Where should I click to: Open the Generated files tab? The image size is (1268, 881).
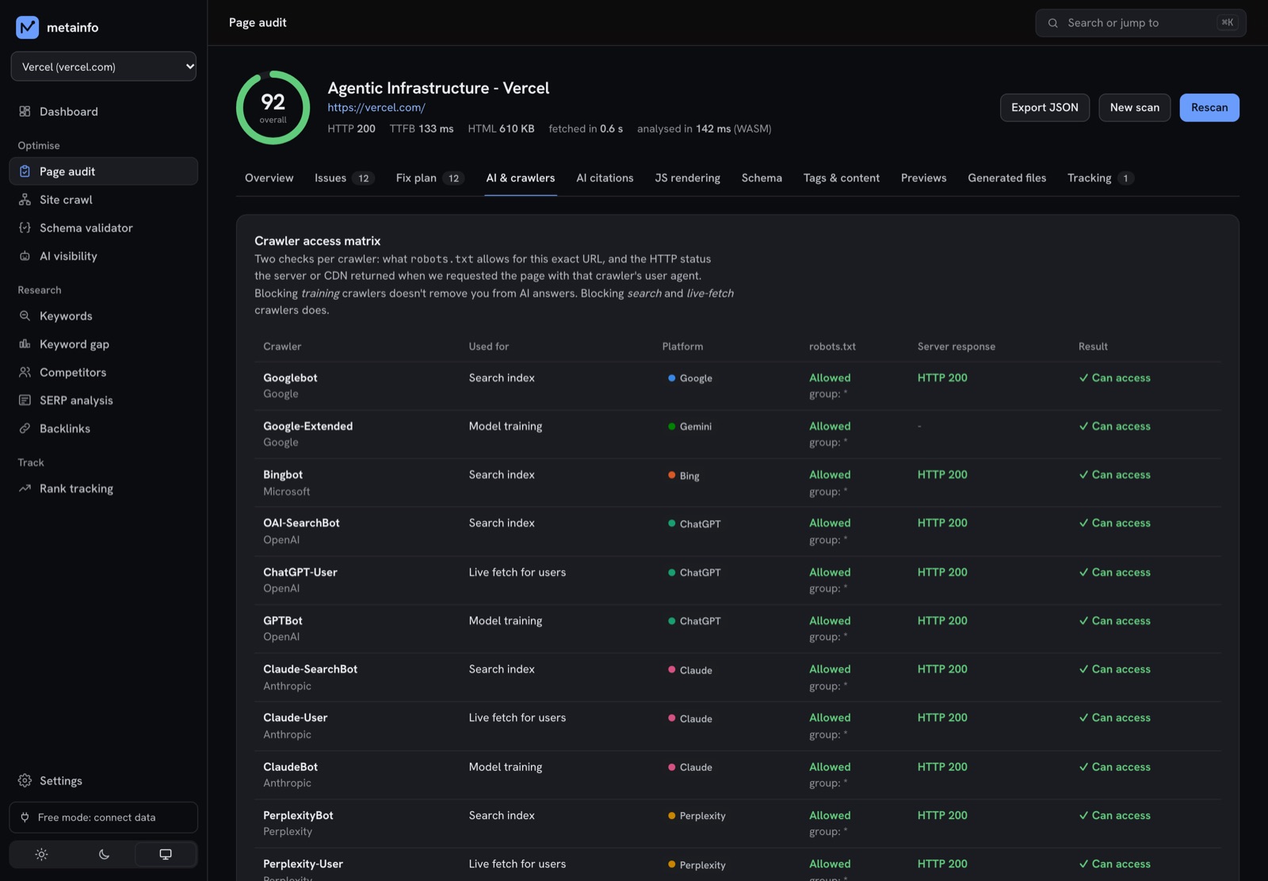(1006, 178)
